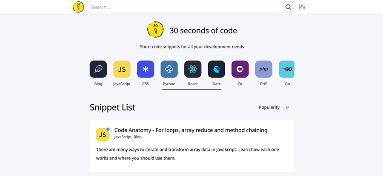Open the JavaScript JS icon tile
The image size is (383, 176).
coord(122,69)
